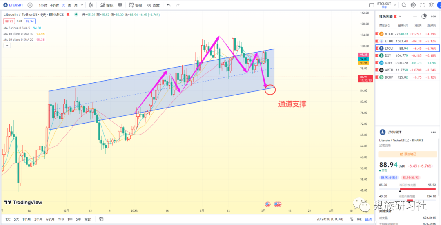Select the DJI row in watchlist

(407, 63)
